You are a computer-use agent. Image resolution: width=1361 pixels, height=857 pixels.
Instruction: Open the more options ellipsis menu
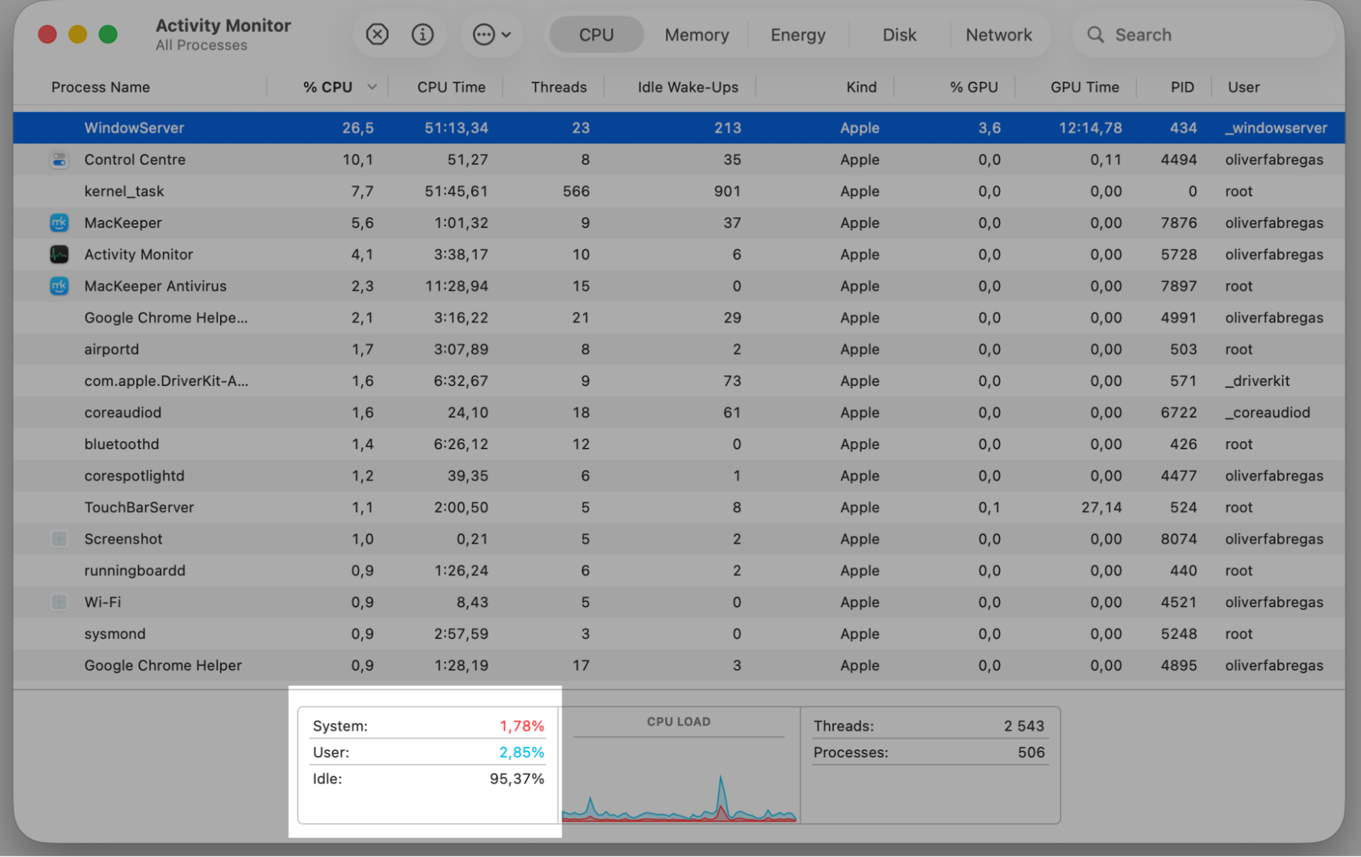492,34
